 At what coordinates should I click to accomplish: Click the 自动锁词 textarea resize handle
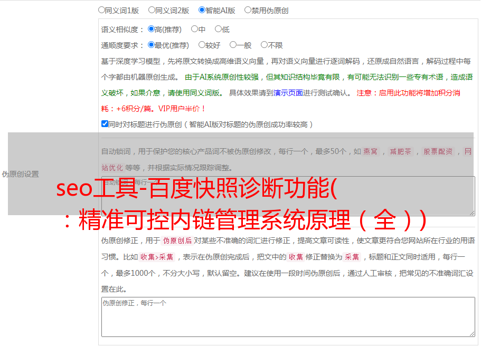(x=472, y=213)
